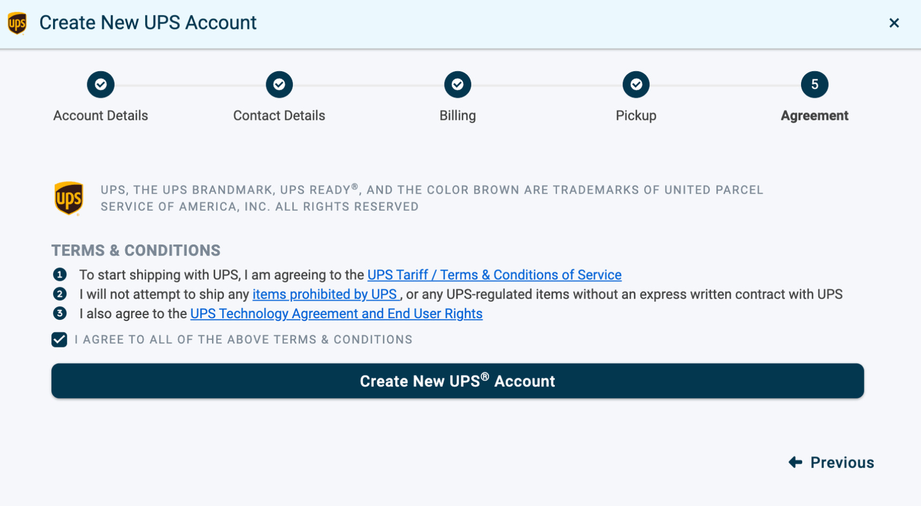Click Previous to go back a step
This screenshot has height=506, width=921.
842,462
